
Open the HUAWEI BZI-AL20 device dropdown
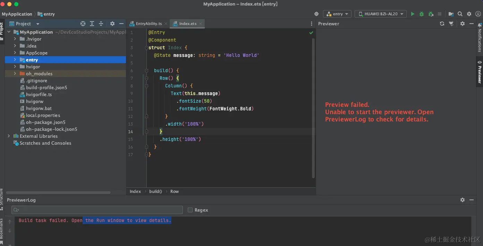pos(381,14)
